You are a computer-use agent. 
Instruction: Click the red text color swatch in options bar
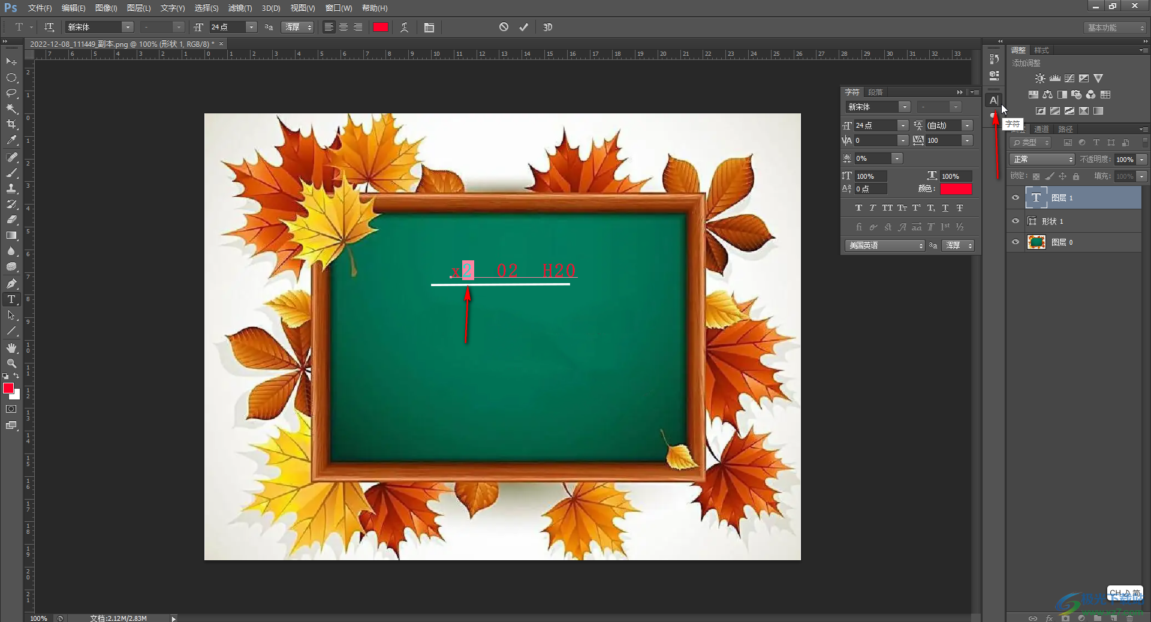coord(381,27)
